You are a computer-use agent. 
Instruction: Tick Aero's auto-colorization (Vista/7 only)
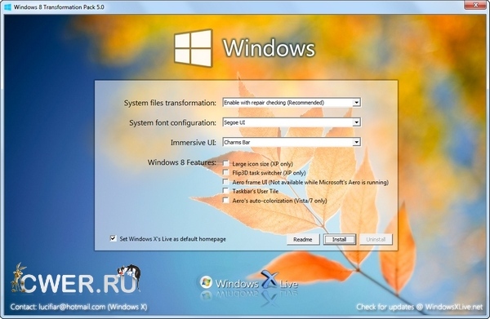tap(225, 200)
